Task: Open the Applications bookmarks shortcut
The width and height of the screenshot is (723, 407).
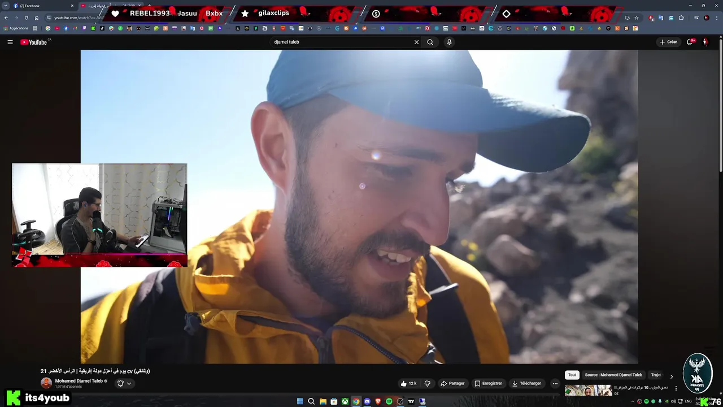Action: coord(16,28)
